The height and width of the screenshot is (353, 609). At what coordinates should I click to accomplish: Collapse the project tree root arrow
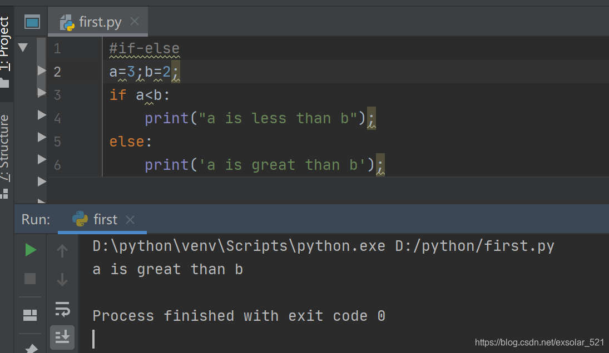(23, 47)
